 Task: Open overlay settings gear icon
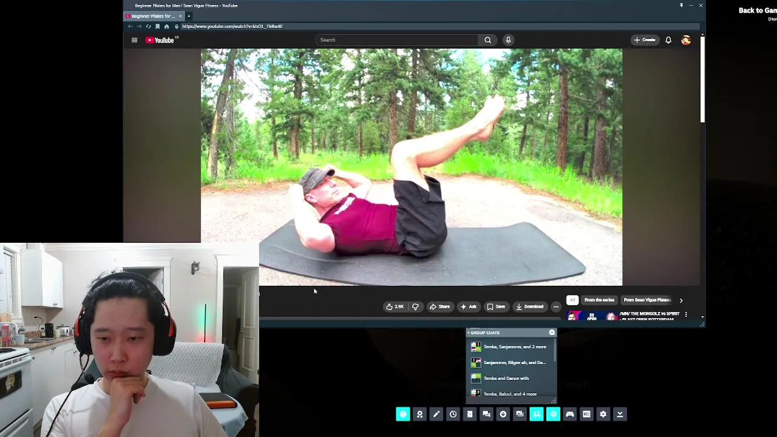pyautogui.click(x=603, y=414)
